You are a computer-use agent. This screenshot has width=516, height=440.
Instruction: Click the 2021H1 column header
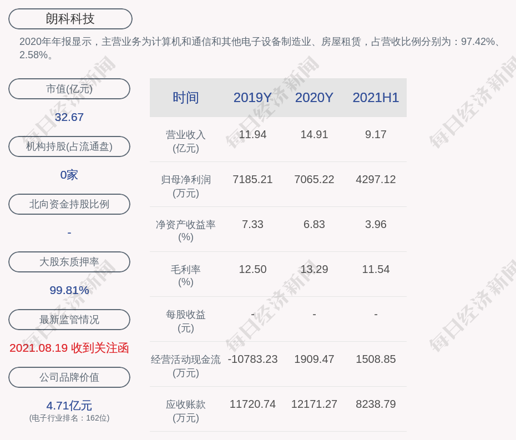coord(376,98)
